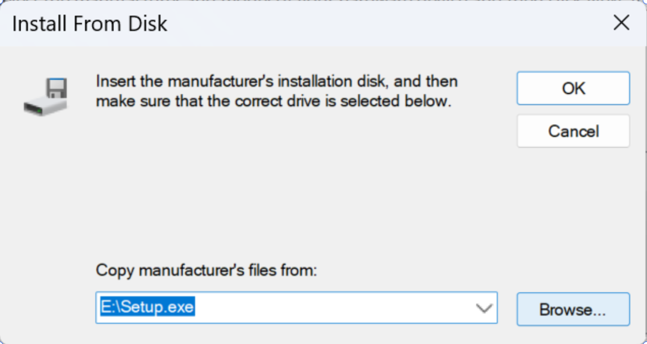Image resolution: width=647 pixels, height=344 pixels.
Task: Click the 'Copy manufacturer's files from' label
Action: pyautogui.click(x=206, y=271)
